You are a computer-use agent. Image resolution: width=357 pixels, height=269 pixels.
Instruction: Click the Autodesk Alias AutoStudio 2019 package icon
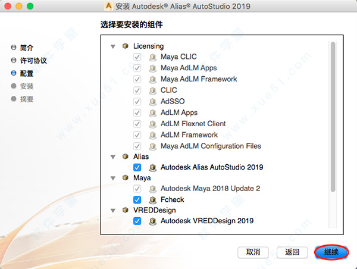tap(152, 168)
